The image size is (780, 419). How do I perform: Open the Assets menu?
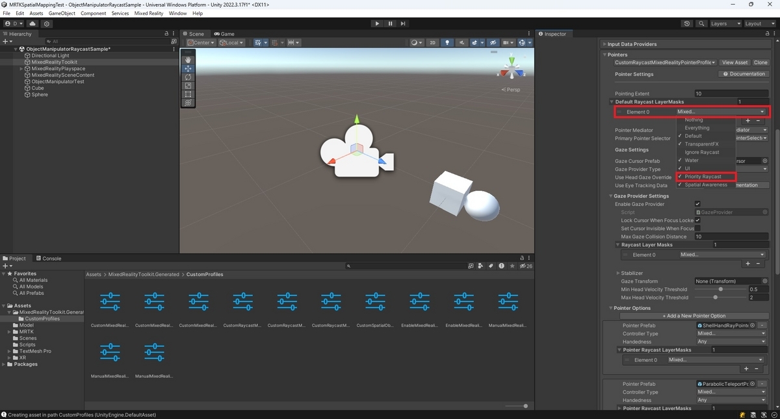click(36, 13)
